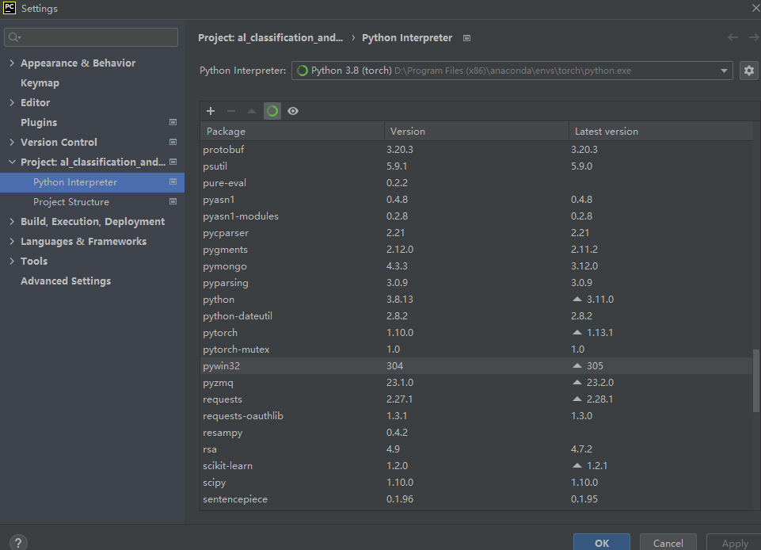Click the Use Conda Package Manager icon
Viewport: 761px width, 550px height.
[x=272, y=111]
